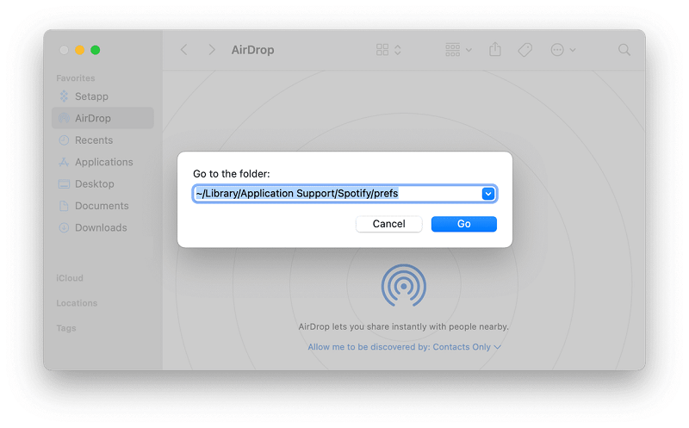The image size is (689, 428).
Task: Open the view switcher up-down chevrons
Action: (398, 50)
